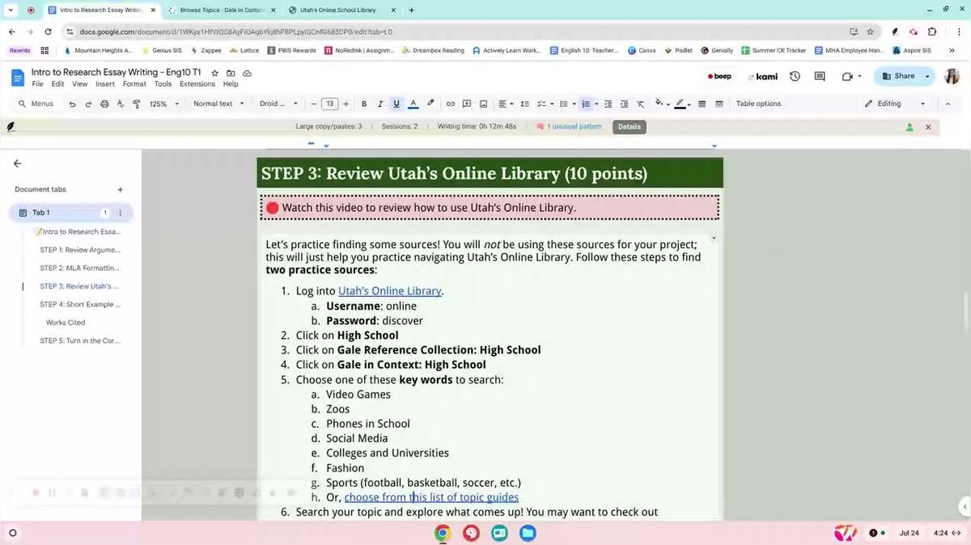Run spelling and grammar check icon

pyautogui.click(x=121, y=104)
